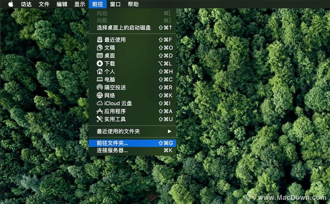Click the 个人 home icon

coord(99,72)
